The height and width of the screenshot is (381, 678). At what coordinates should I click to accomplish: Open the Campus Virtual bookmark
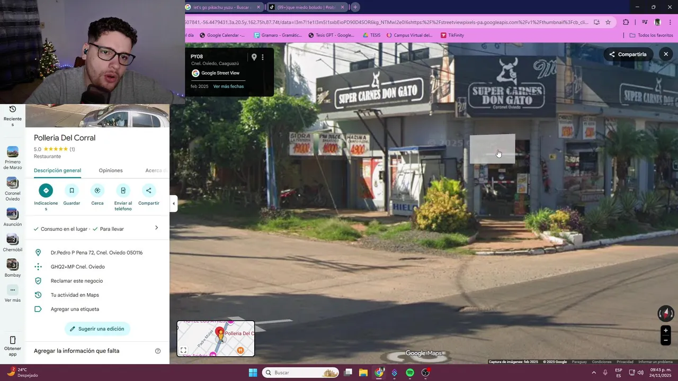[x=409, y=35]
